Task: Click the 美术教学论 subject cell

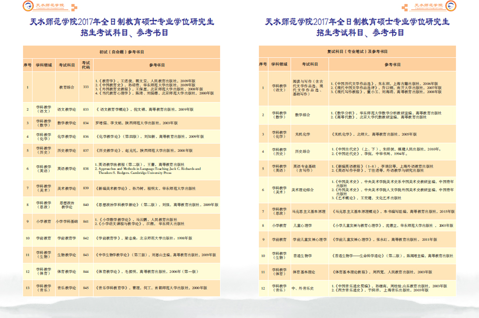Action: tap(67, 189)
